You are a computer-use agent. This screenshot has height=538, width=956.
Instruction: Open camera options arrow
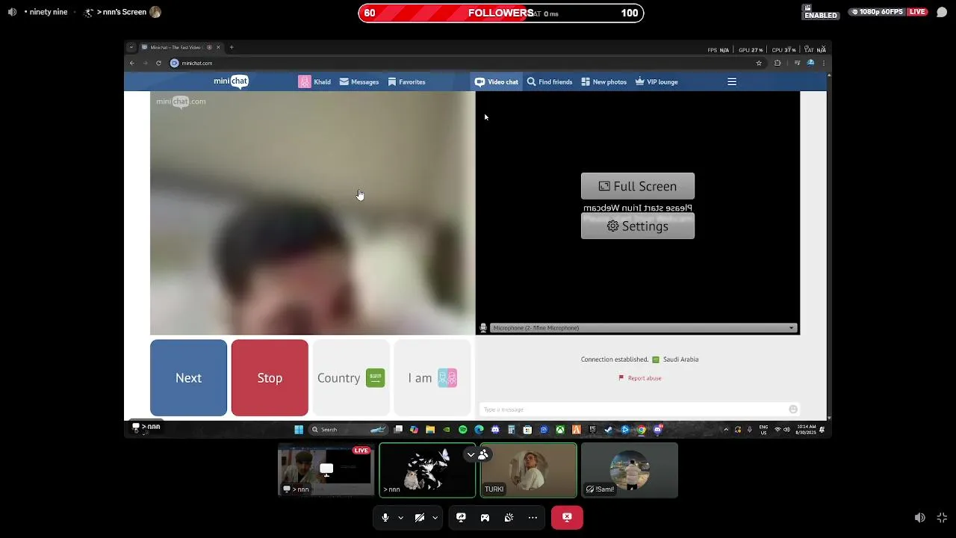pyautogui.click(x=435, y=517)
